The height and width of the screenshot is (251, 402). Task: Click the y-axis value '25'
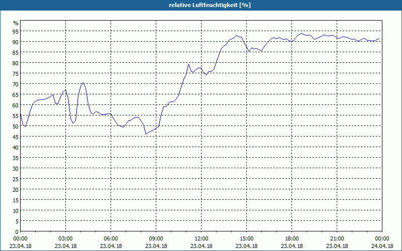16,179
